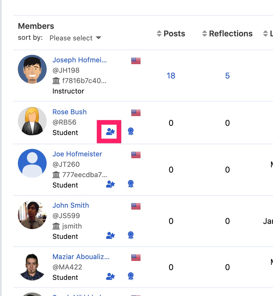This screenshot has height=296, width=273.
Task: Click John Smith's avatar photo
Action: [32, 215]
